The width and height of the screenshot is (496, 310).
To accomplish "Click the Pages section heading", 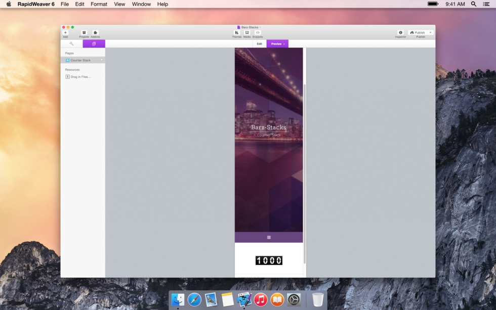I will click(x=69, y=53).
